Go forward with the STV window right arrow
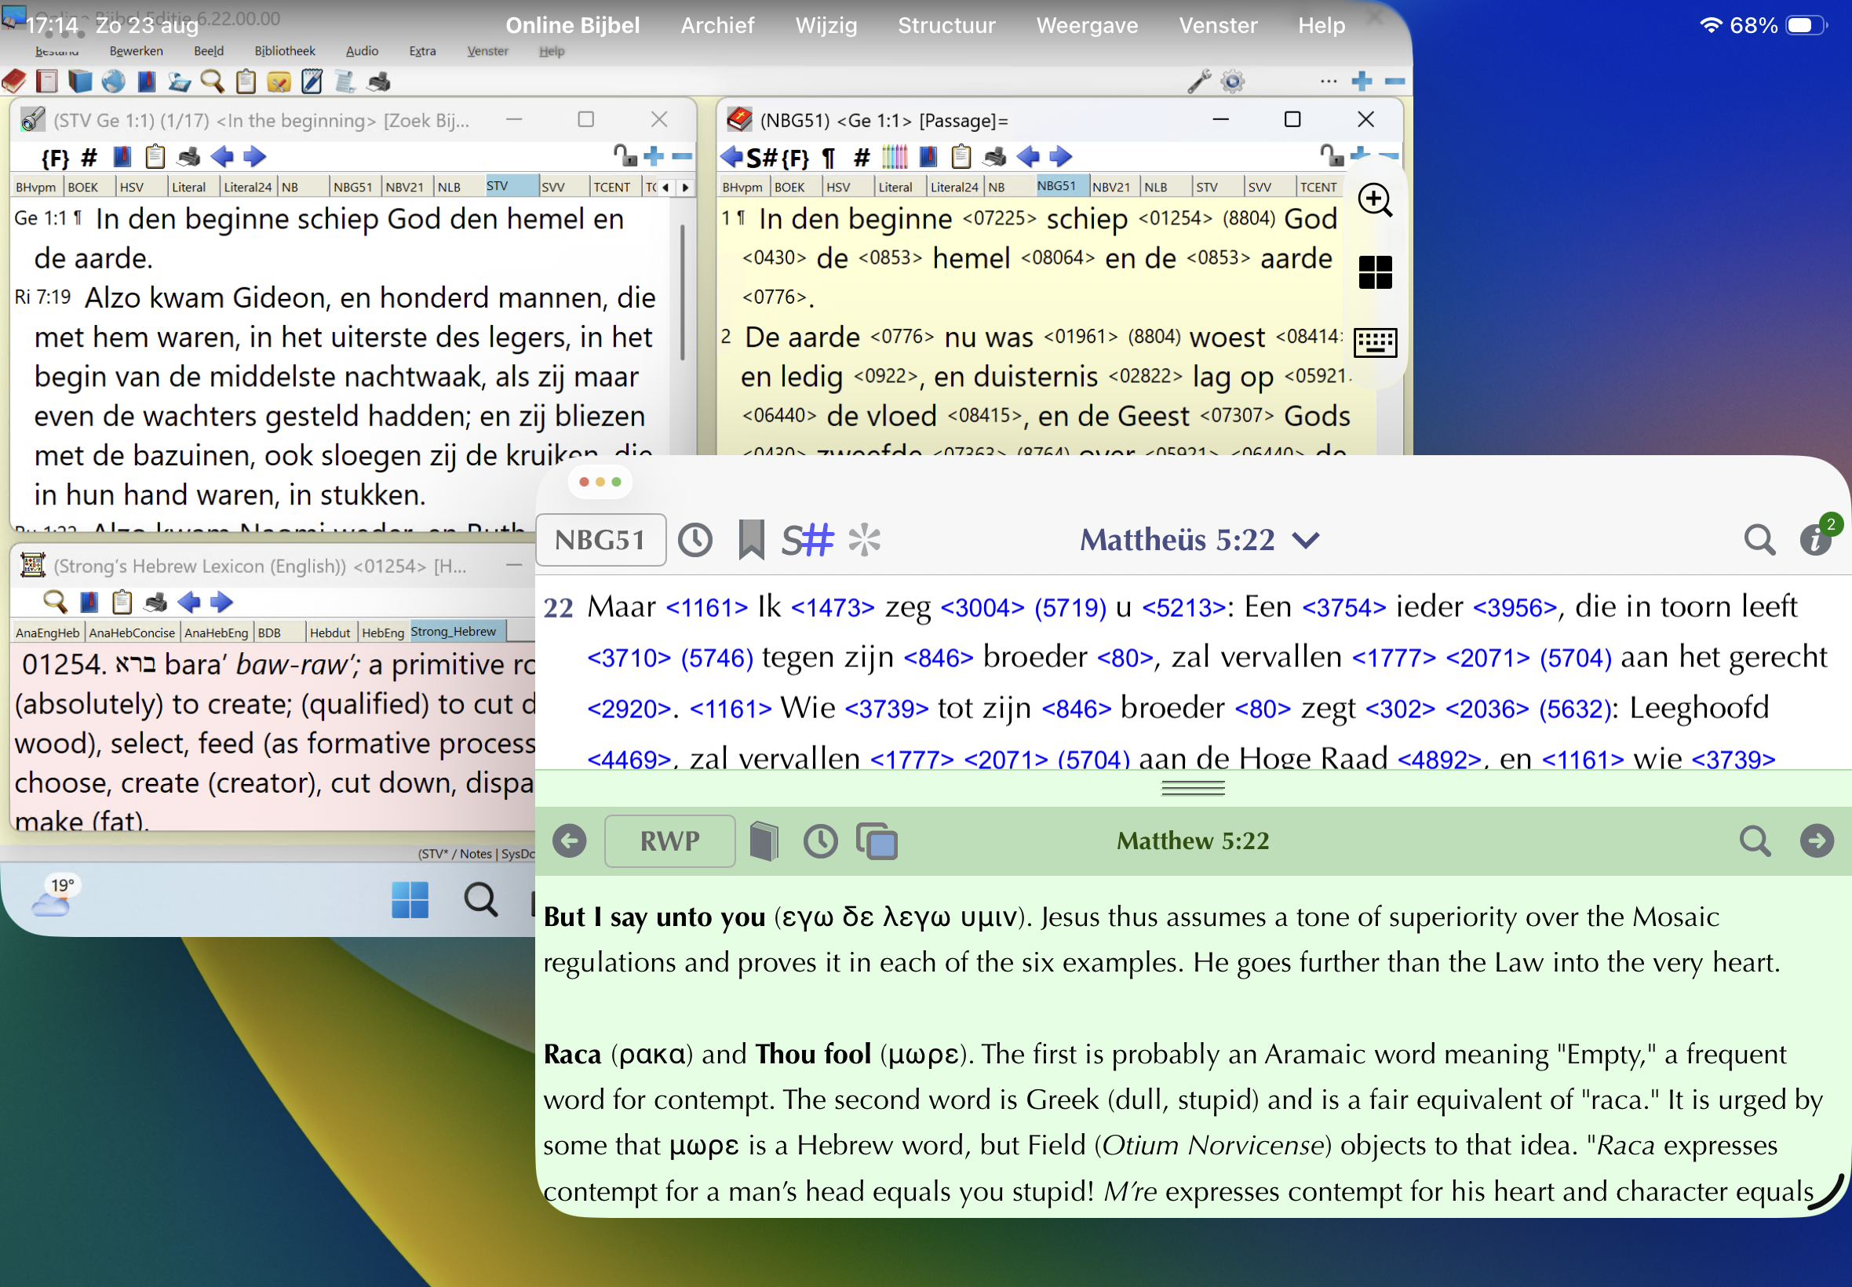1852x1287 pixels. pyautogui.click(x=255, y=156)
